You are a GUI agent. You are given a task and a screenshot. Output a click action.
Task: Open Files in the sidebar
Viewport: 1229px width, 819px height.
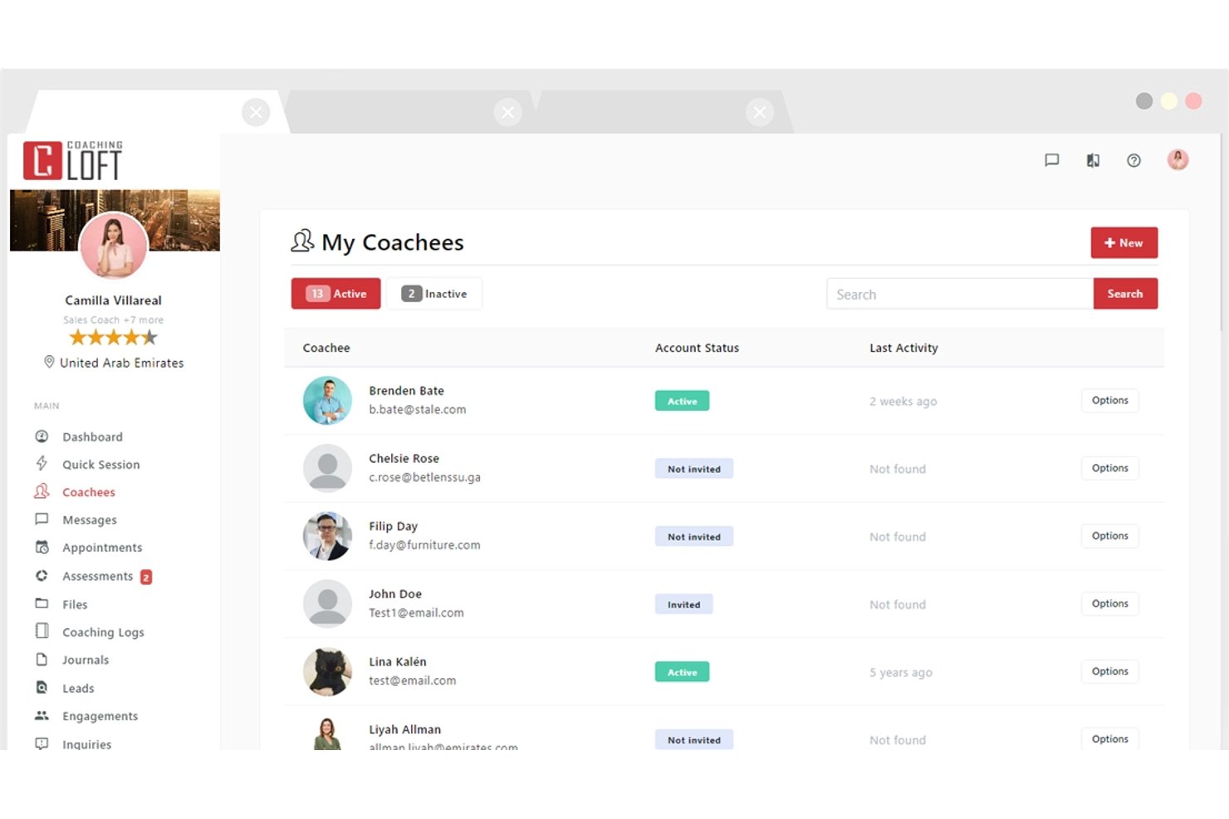[74, 604]
